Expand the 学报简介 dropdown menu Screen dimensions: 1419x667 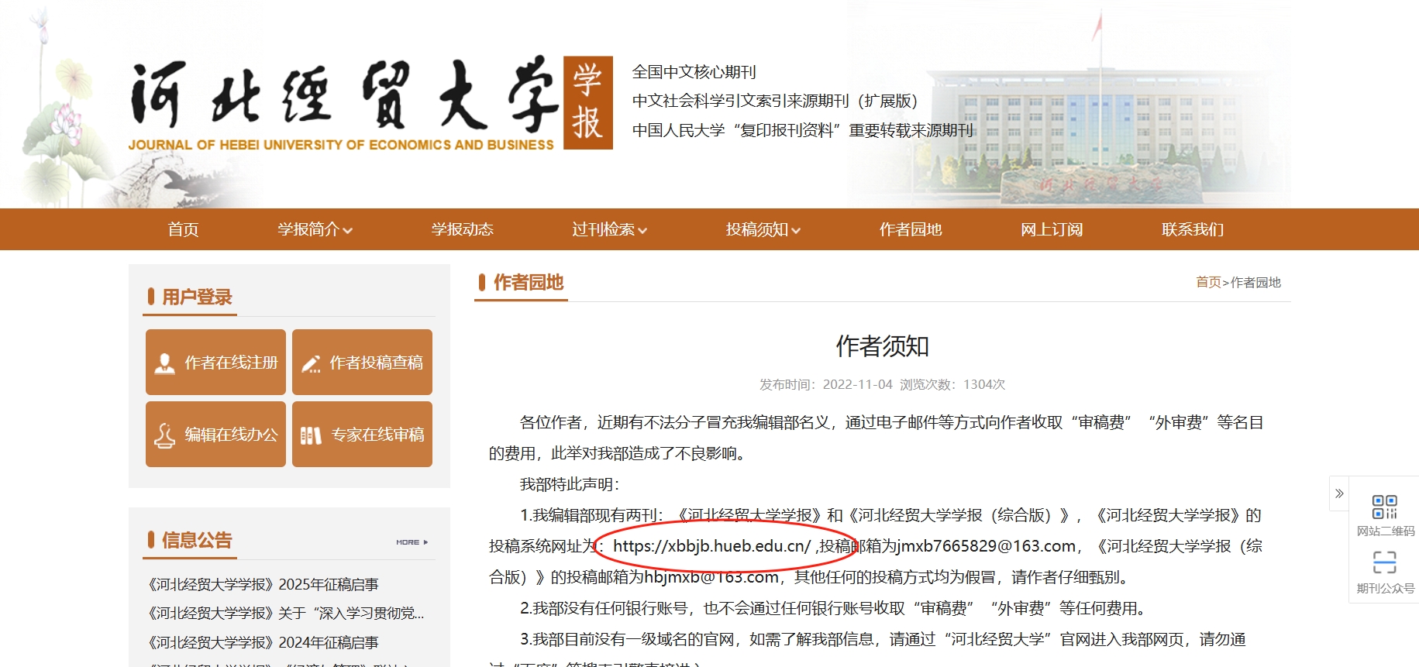tap(315, 229)
